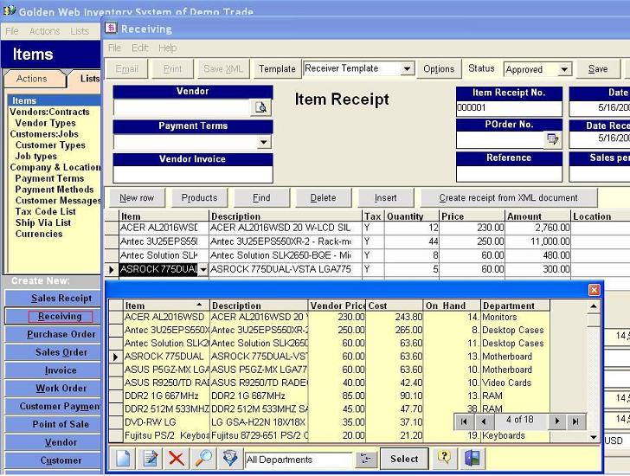Click the New row button
Viewport: 630px width, 476px height.
click(137, 197)
